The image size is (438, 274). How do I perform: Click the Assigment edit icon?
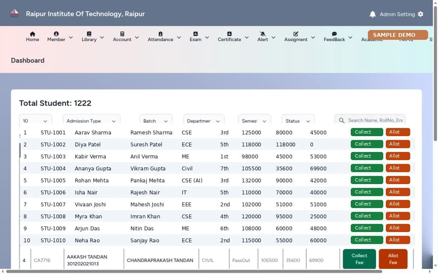pos(296,34)
